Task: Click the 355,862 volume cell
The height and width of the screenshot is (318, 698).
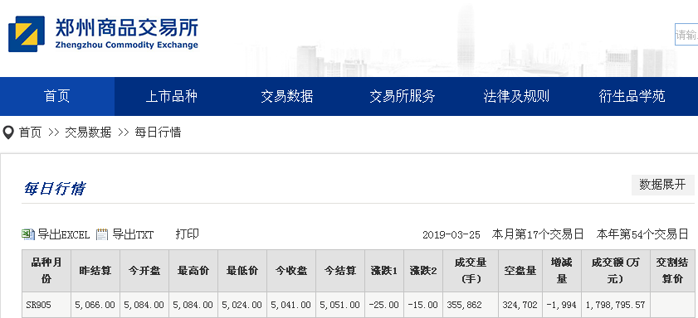Action: (471, 305)
